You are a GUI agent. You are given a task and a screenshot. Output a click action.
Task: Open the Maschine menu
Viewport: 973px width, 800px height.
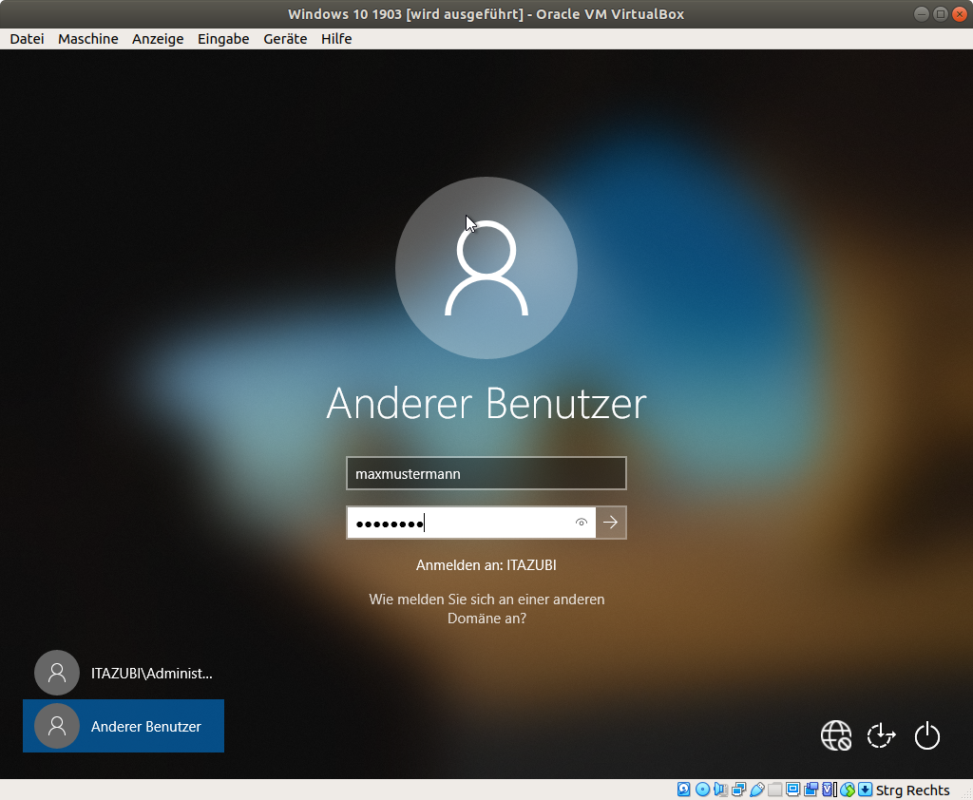[88, 38]
